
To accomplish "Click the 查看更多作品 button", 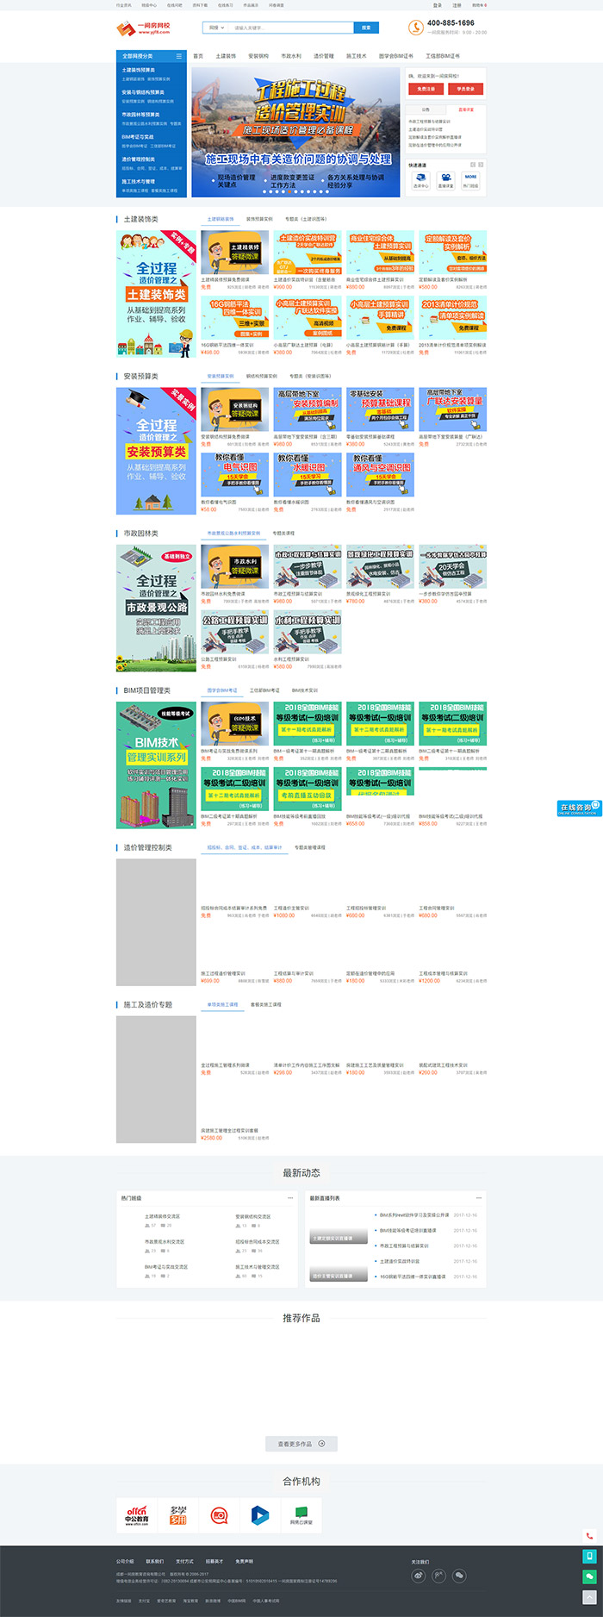I will point(301,1444).
